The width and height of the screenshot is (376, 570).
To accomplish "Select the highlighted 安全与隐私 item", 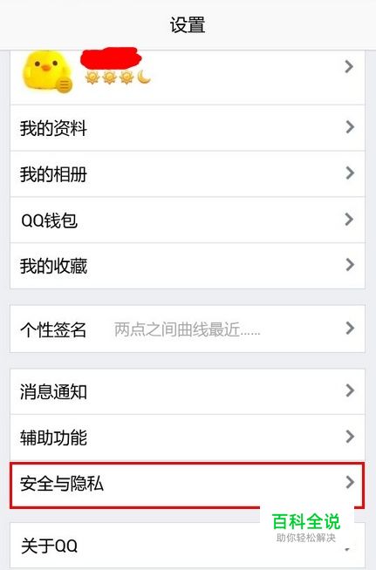I will point(188,485).
